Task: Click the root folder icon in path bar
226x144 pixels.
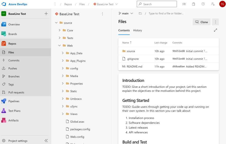Action: point(140,13)
